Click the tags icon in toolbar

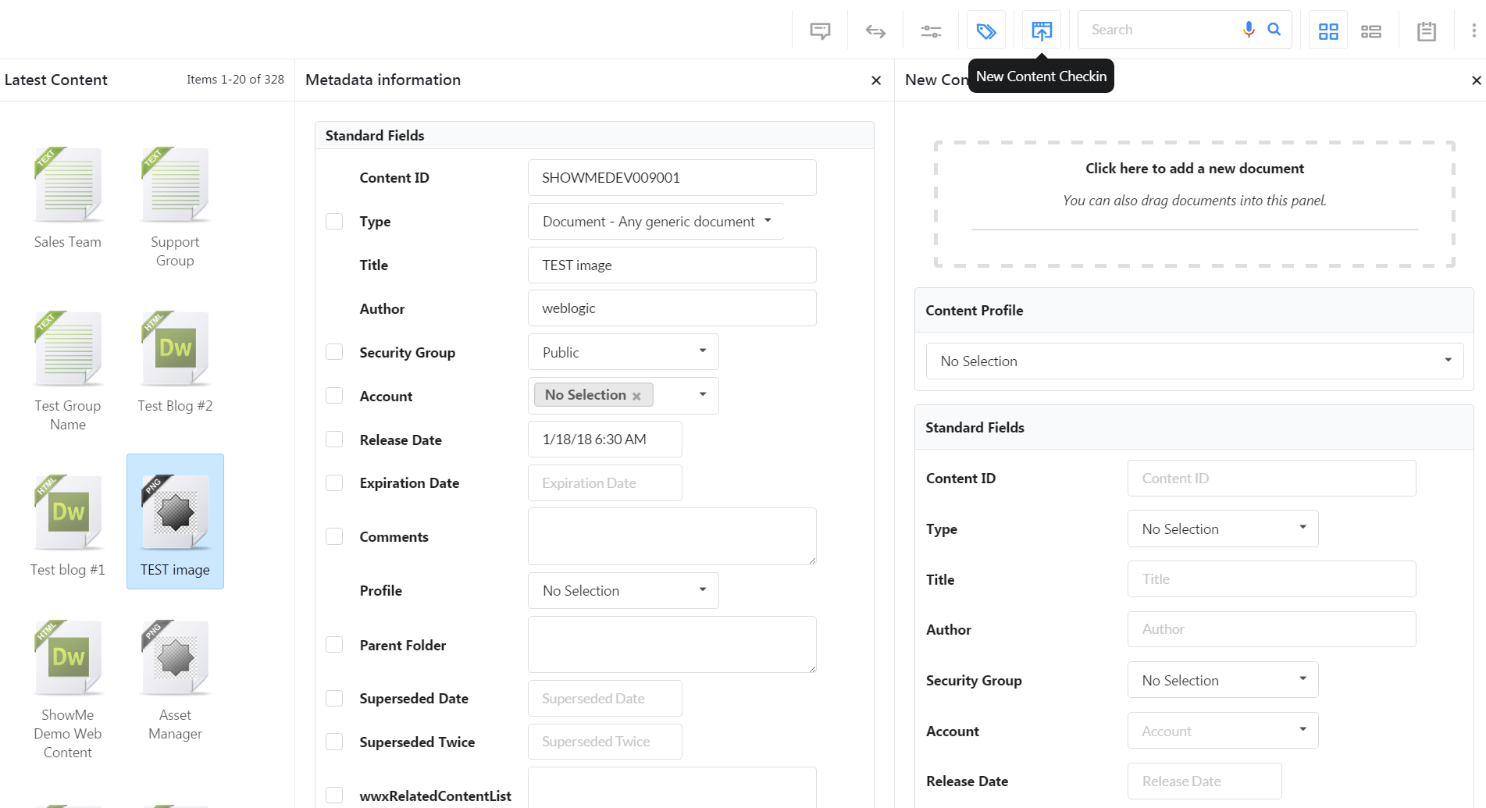click(986, 30)
